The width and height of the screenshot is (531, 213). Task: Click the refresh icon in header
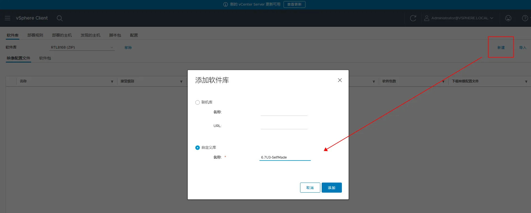click(x=413, y=18)
